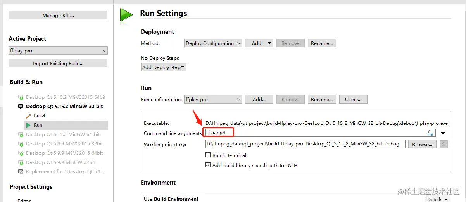
Task: Click the Use Build Environment text
Action: (x=171, y=199)
